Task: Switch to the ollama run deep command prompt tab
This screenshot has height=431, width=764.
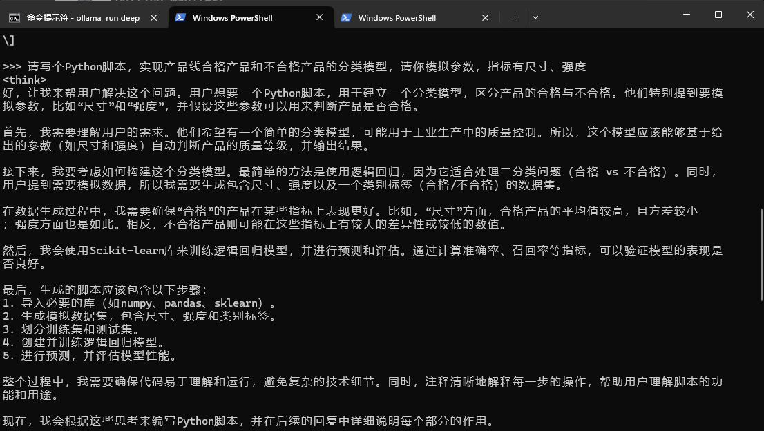Action: [84, 17]
